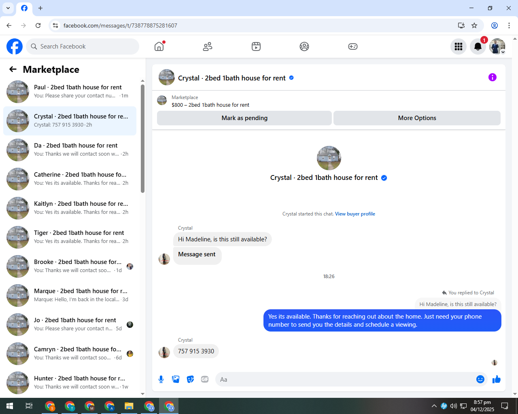Open Windows notification center icon
This screenshot has height=414, width=518.
pyautogui.click(x=505, y=406)
